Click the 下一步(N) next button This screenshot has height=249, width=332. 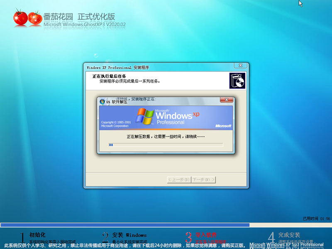[x=203, y=180]
